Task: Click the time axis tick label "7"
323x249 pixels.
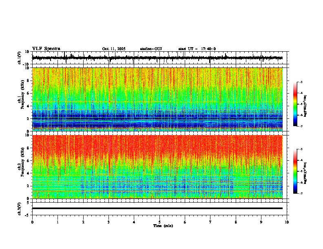Action: (210, 222)
